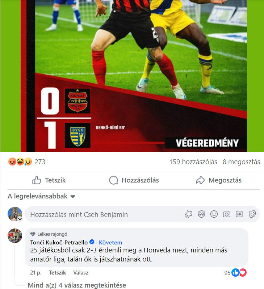
Task: Open the GIF picker
Action: click(x=239, y=214)
